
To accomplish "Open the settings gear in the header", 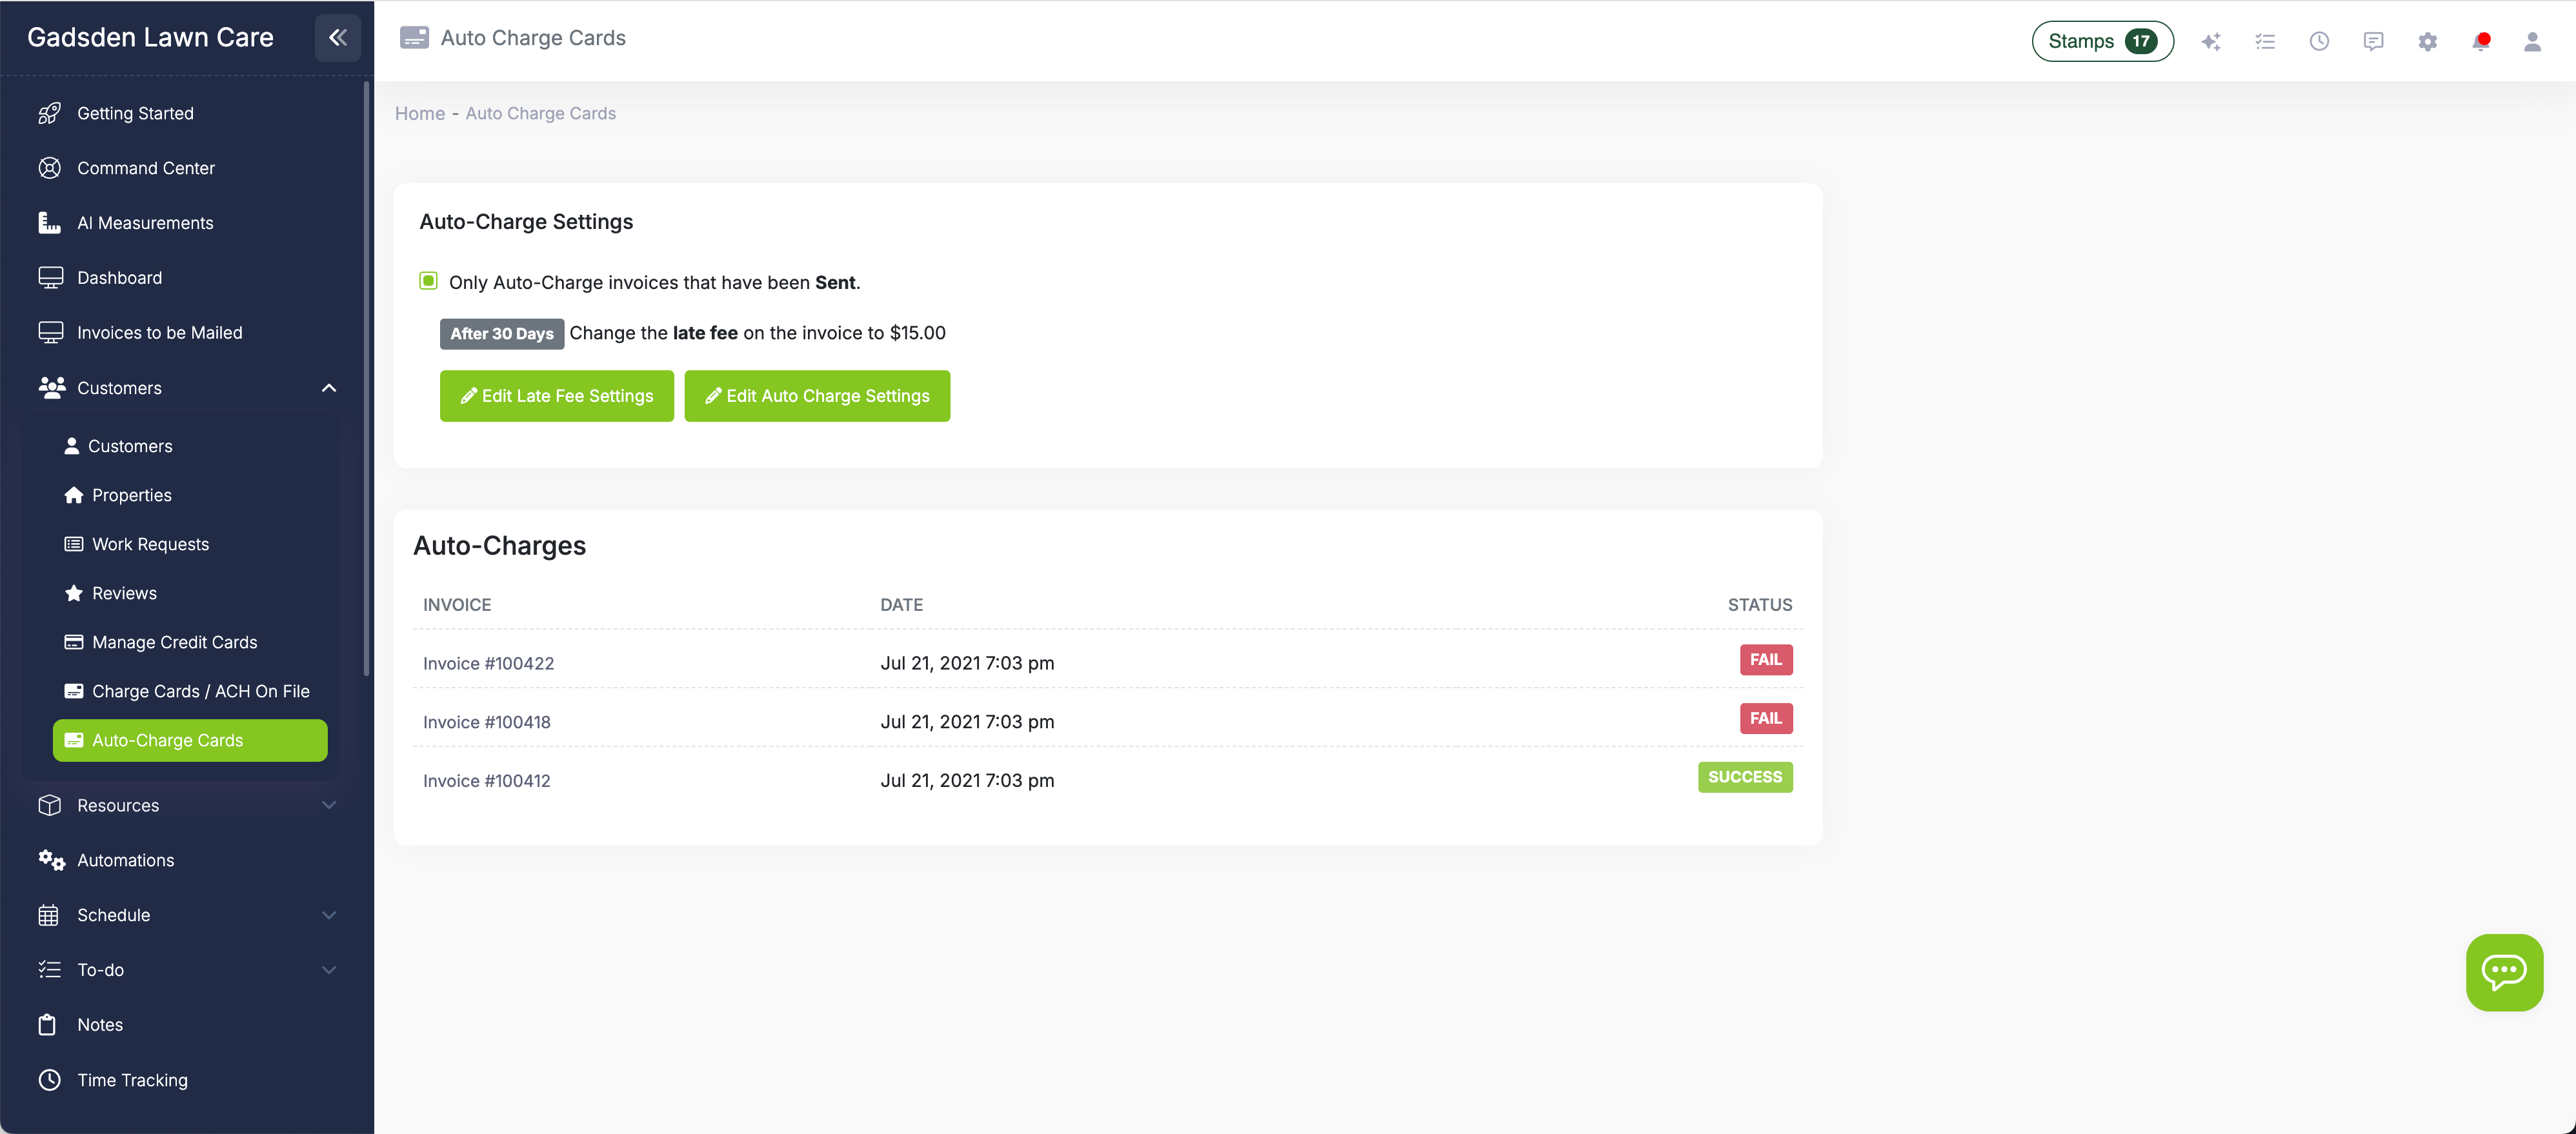I will [x=2428, y=41].
